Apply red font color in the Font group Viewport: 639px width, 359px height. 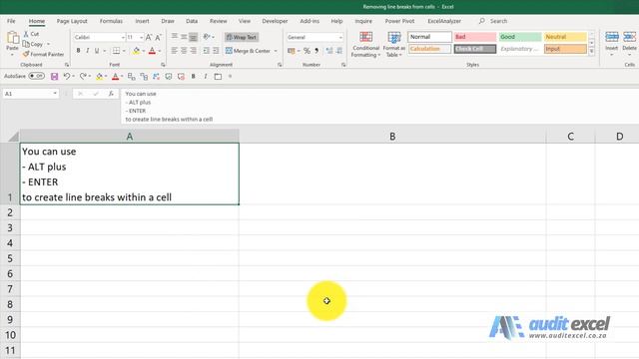point(152,51)
